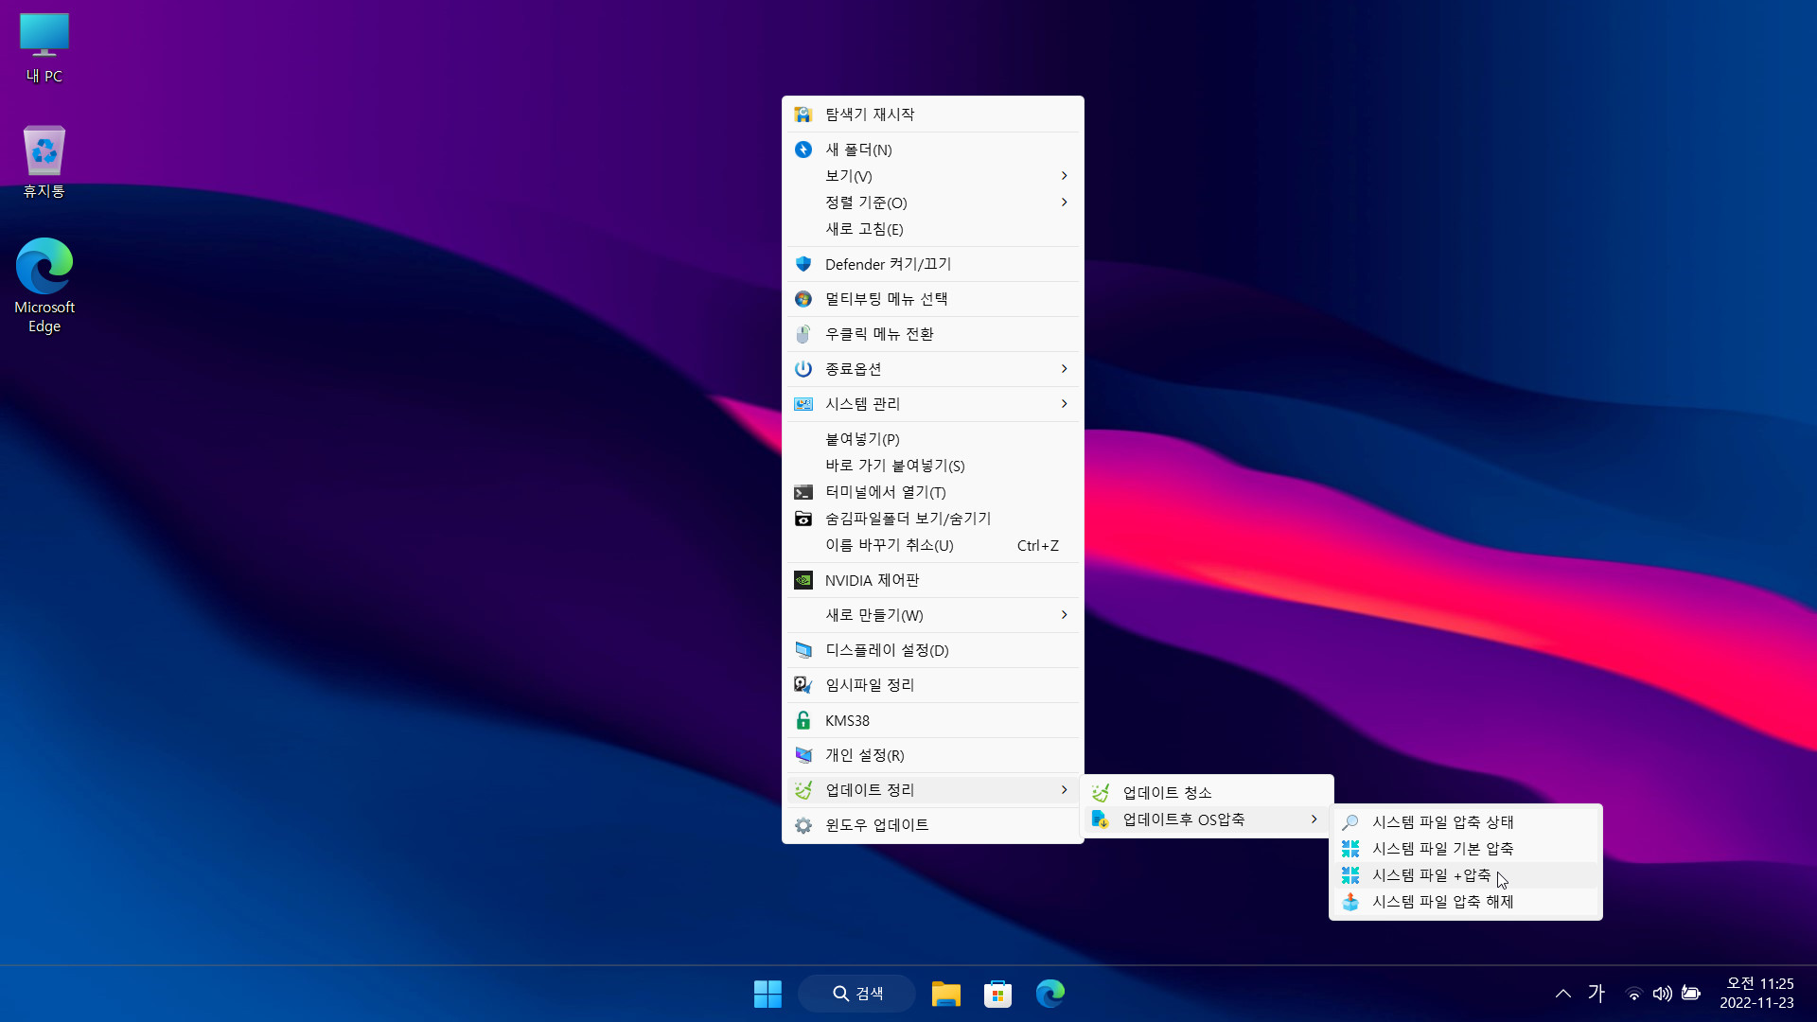This screenshot has width=1817, height=1022.
Task: Open the Windows Start button
Action: 767,994
